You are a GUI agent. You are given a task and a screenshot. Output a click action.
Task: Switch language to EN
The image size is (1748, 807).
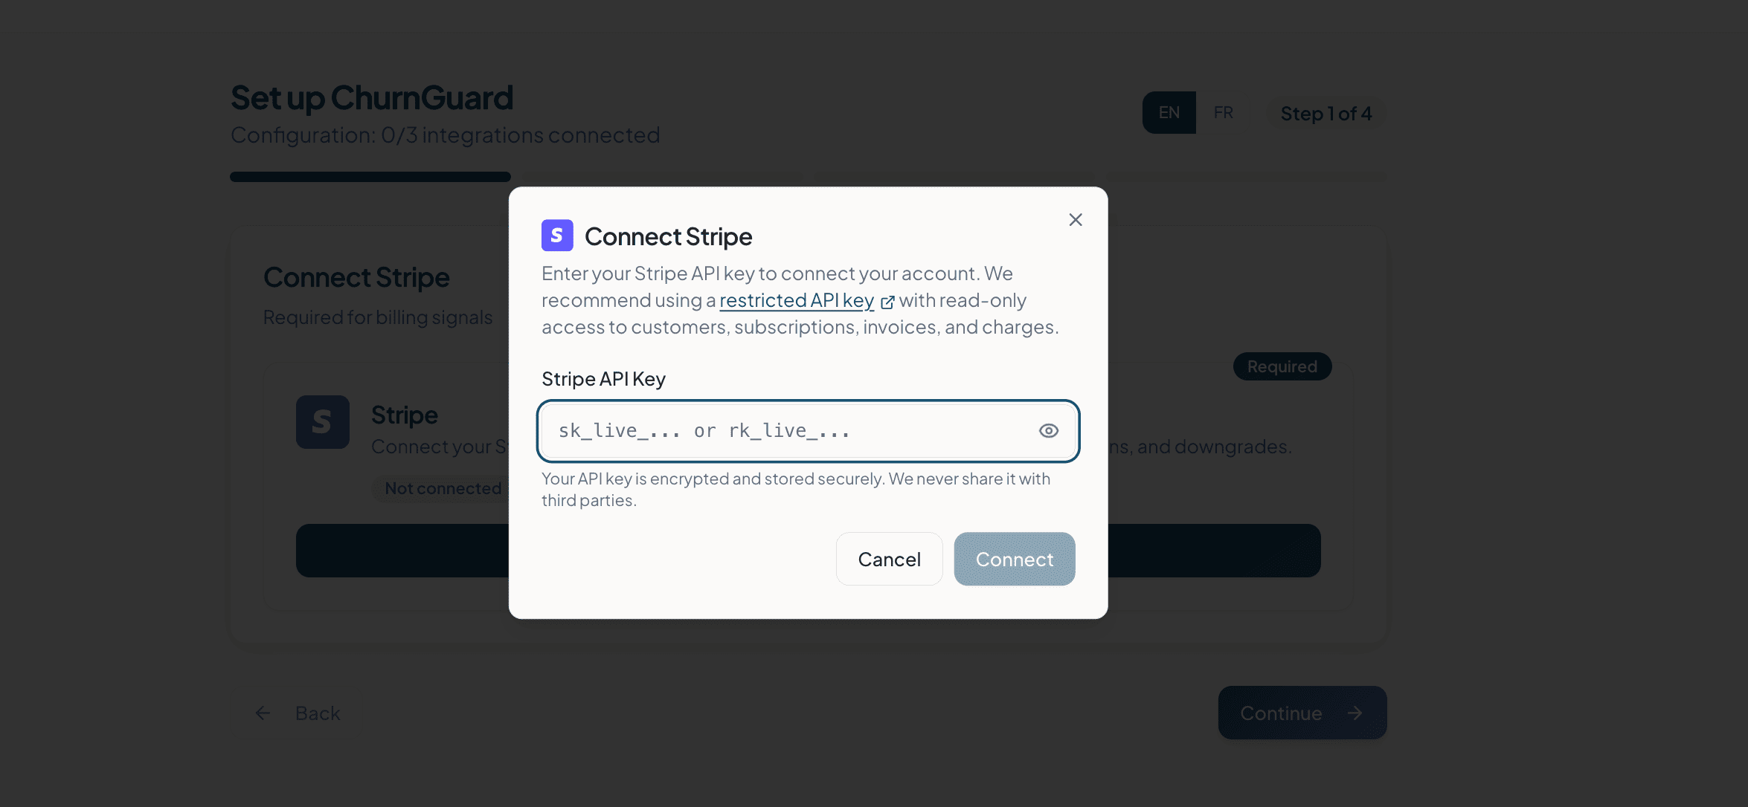click(x=1169, y=113)
